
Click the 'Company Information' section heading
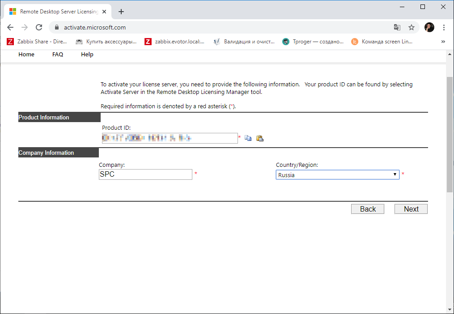click(46, 153)
